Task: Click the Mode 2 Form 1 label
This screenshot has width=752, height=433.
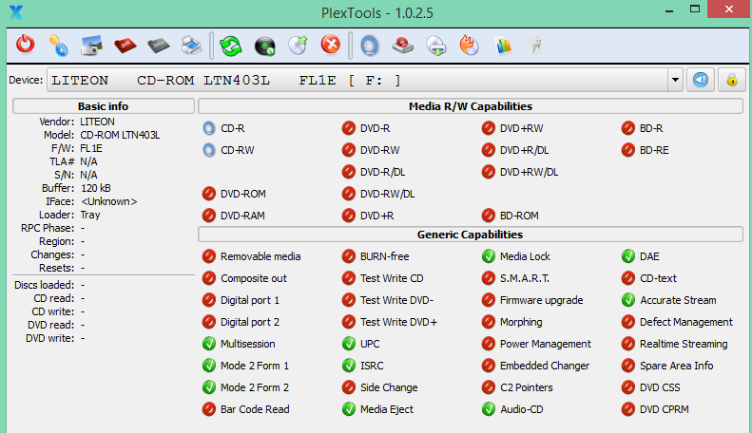Action: click(255, 366)
